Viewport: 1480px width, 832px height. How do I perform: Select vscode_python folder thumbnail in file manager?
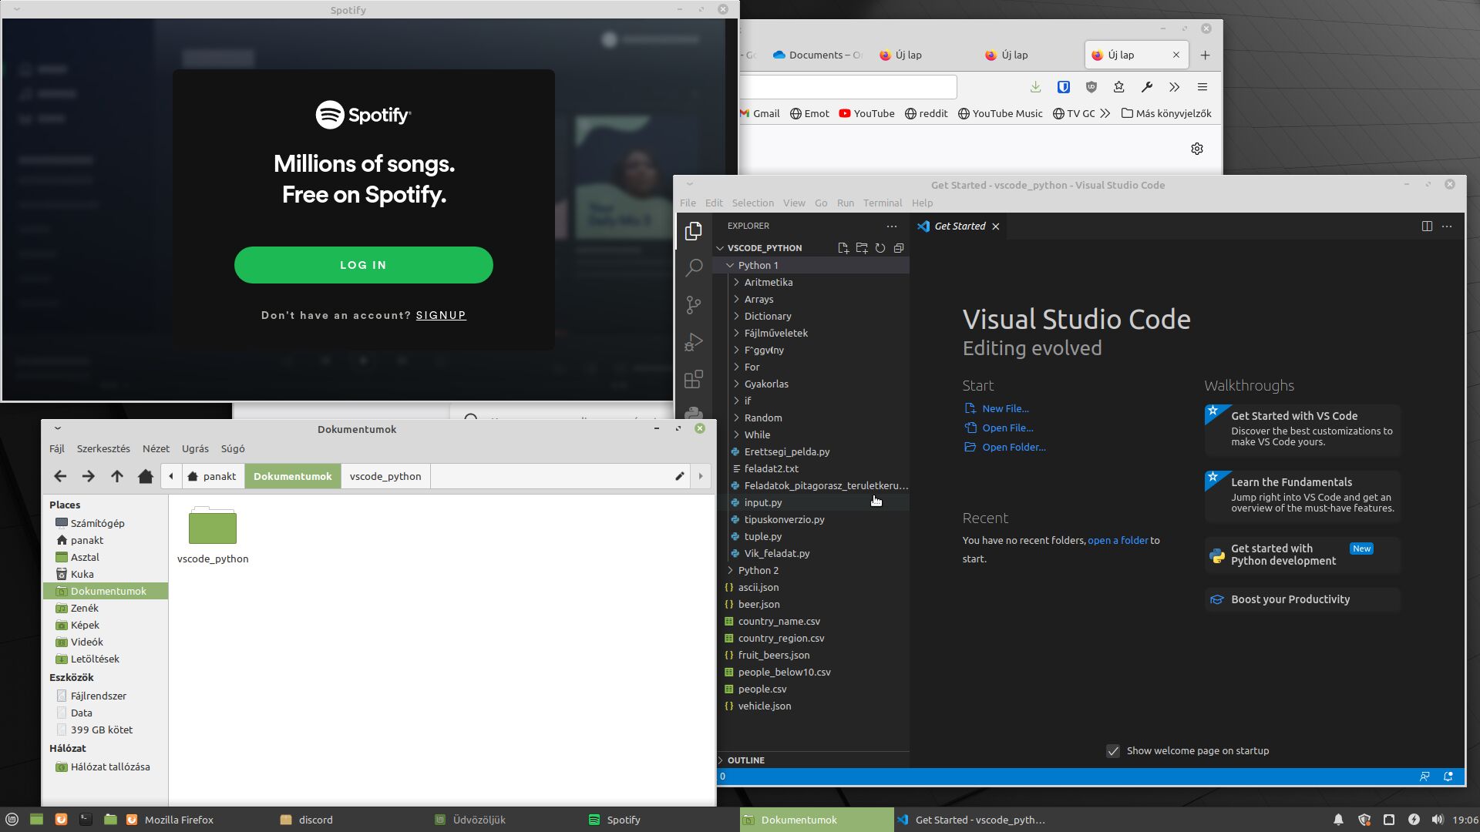(213, 525)
